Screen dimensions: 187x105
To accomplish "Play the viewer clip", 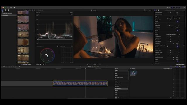I will (88, 64).
